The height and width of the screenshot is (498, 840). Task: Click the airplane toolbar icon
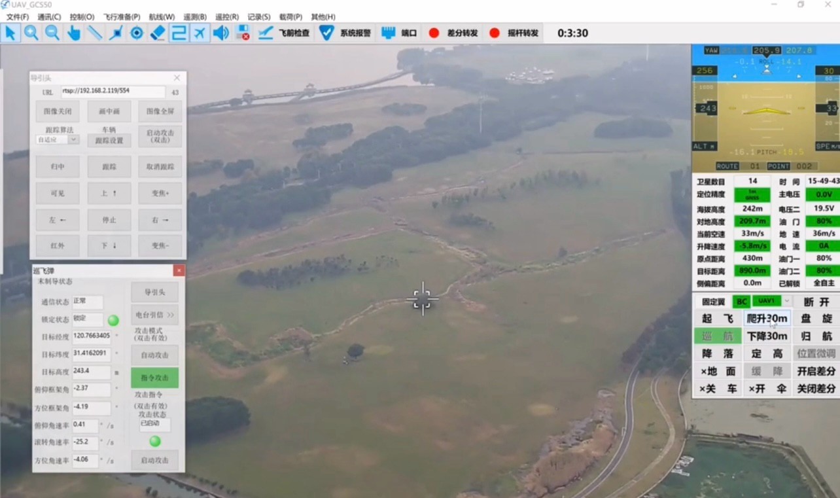[x=200, y=33]
